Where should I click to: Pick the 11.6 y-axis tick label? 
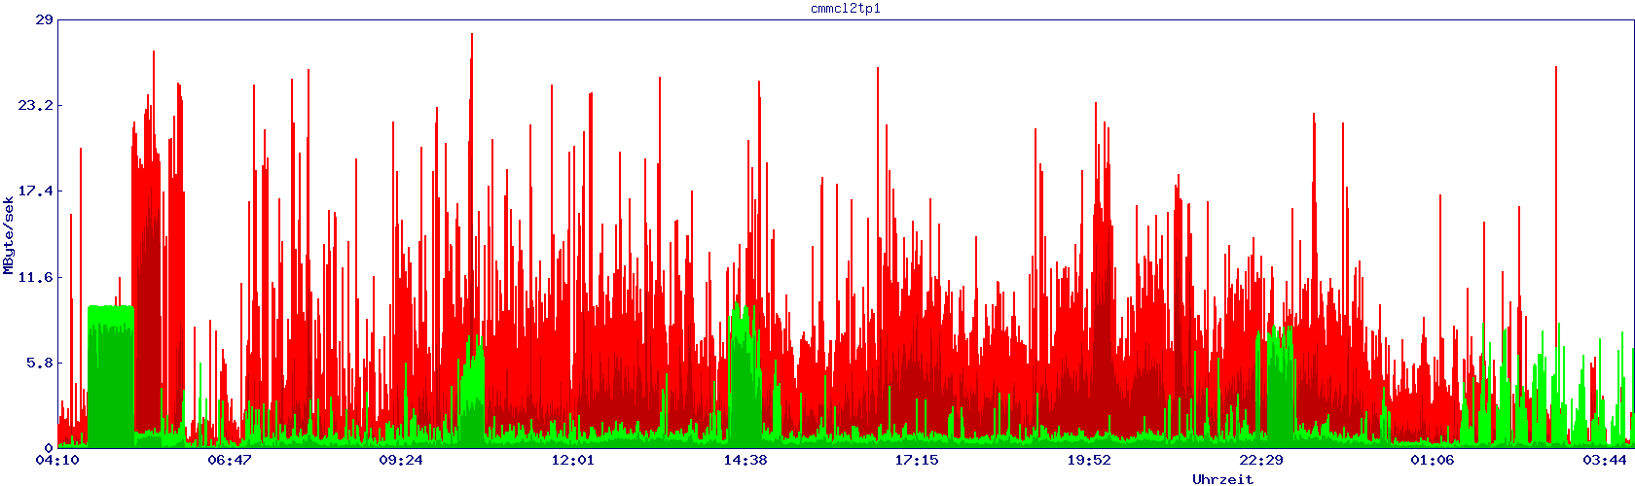[38, 277]
